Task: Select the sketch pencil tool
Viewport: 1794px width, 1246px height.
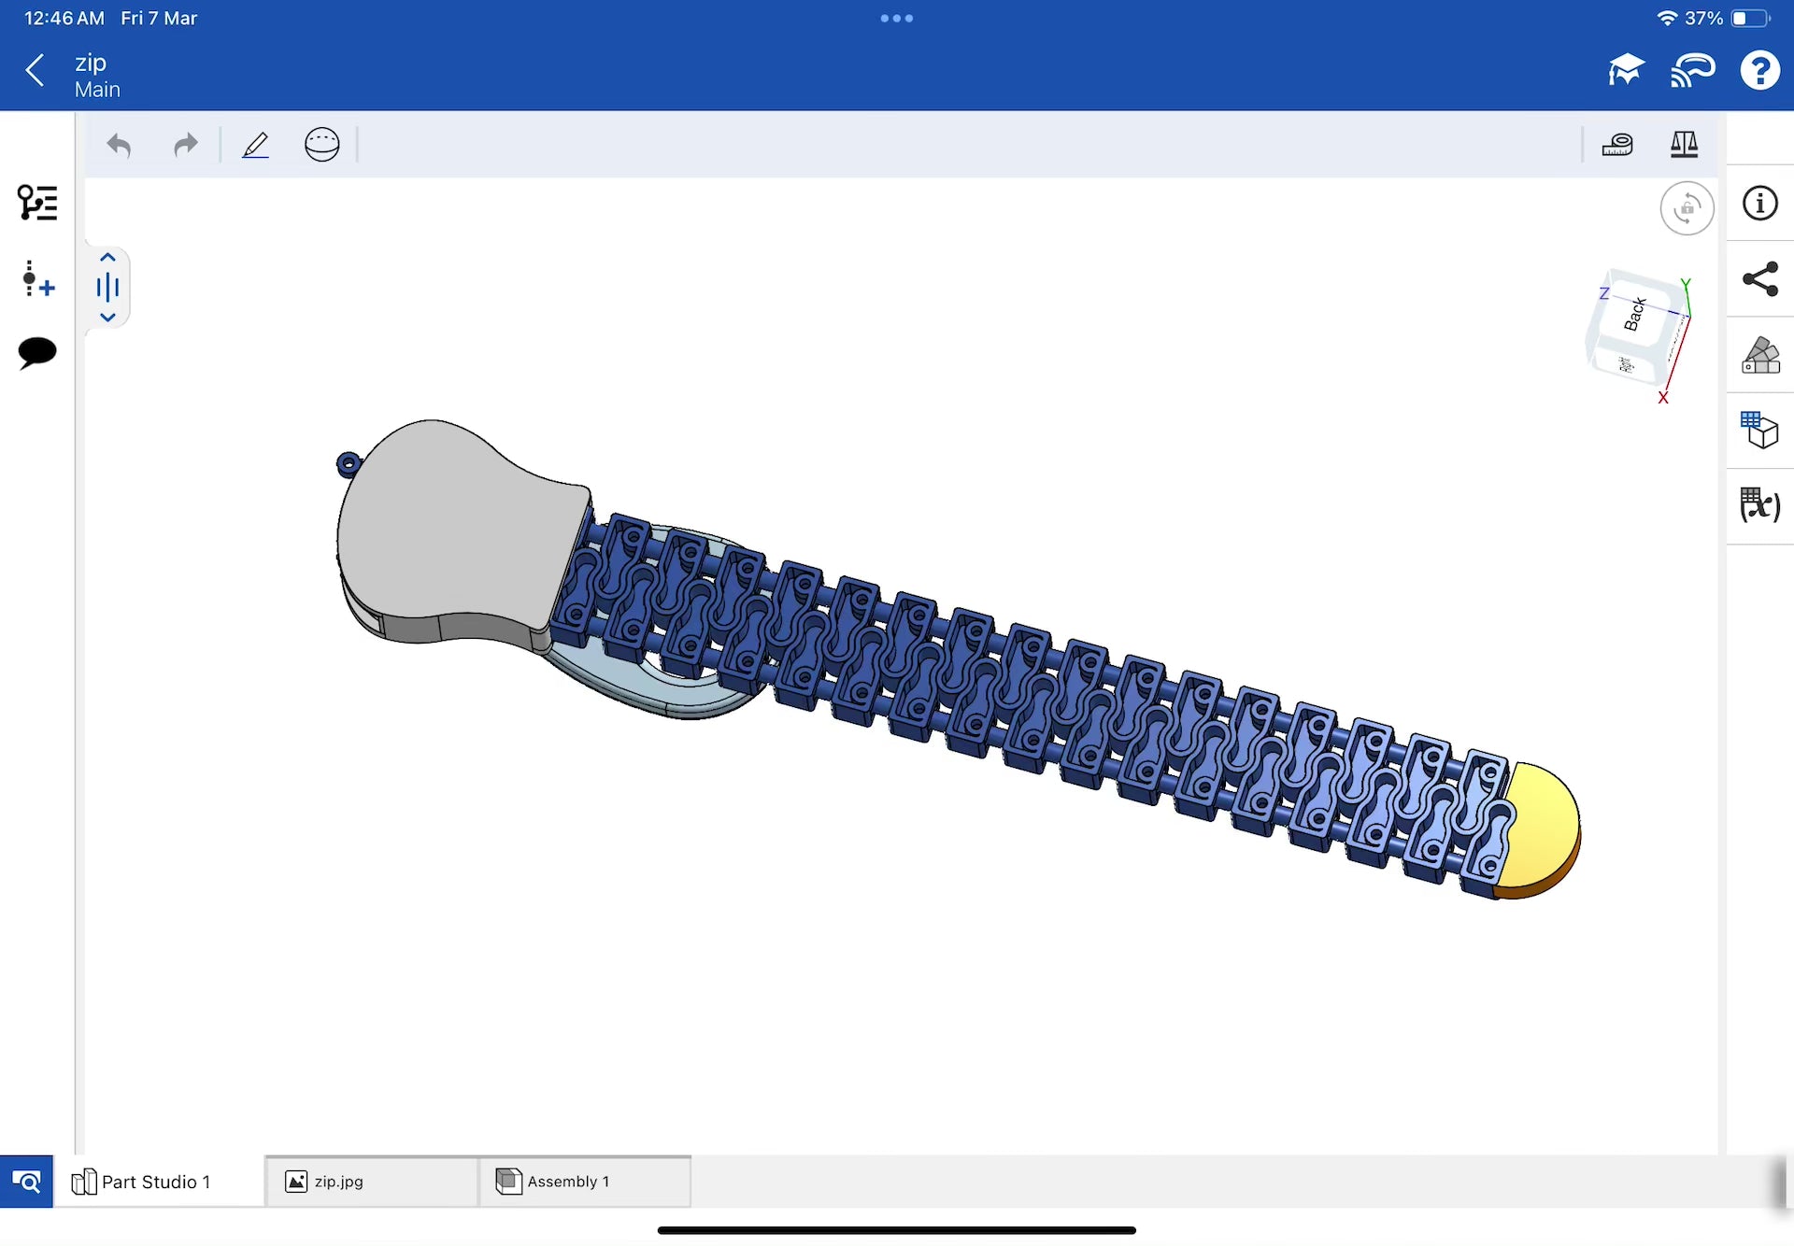Action: point(255,145)
